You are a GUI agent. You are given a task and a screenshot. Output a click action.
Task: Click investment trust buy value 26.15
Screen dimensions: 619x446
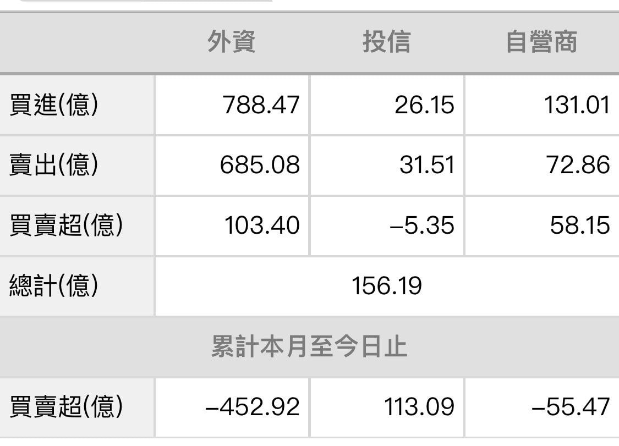pos(424,104)
